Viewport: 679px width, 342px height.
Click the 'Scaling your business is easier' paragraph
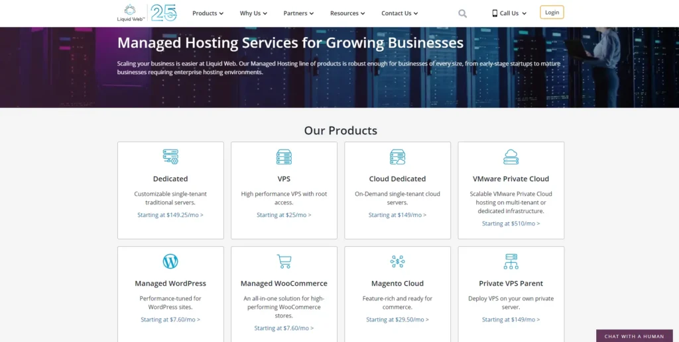click(339, 67)
